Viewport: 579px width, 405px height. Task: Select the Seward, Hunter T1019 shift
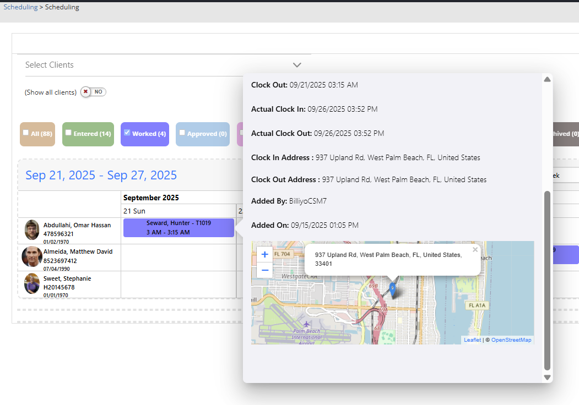pyautogui.click(x=178, y=228)
